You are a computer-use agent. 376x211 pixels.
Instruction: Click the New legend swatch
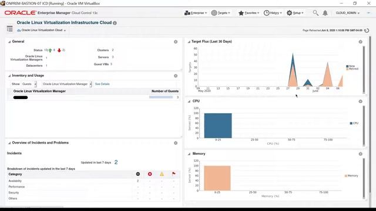(347, 66)
